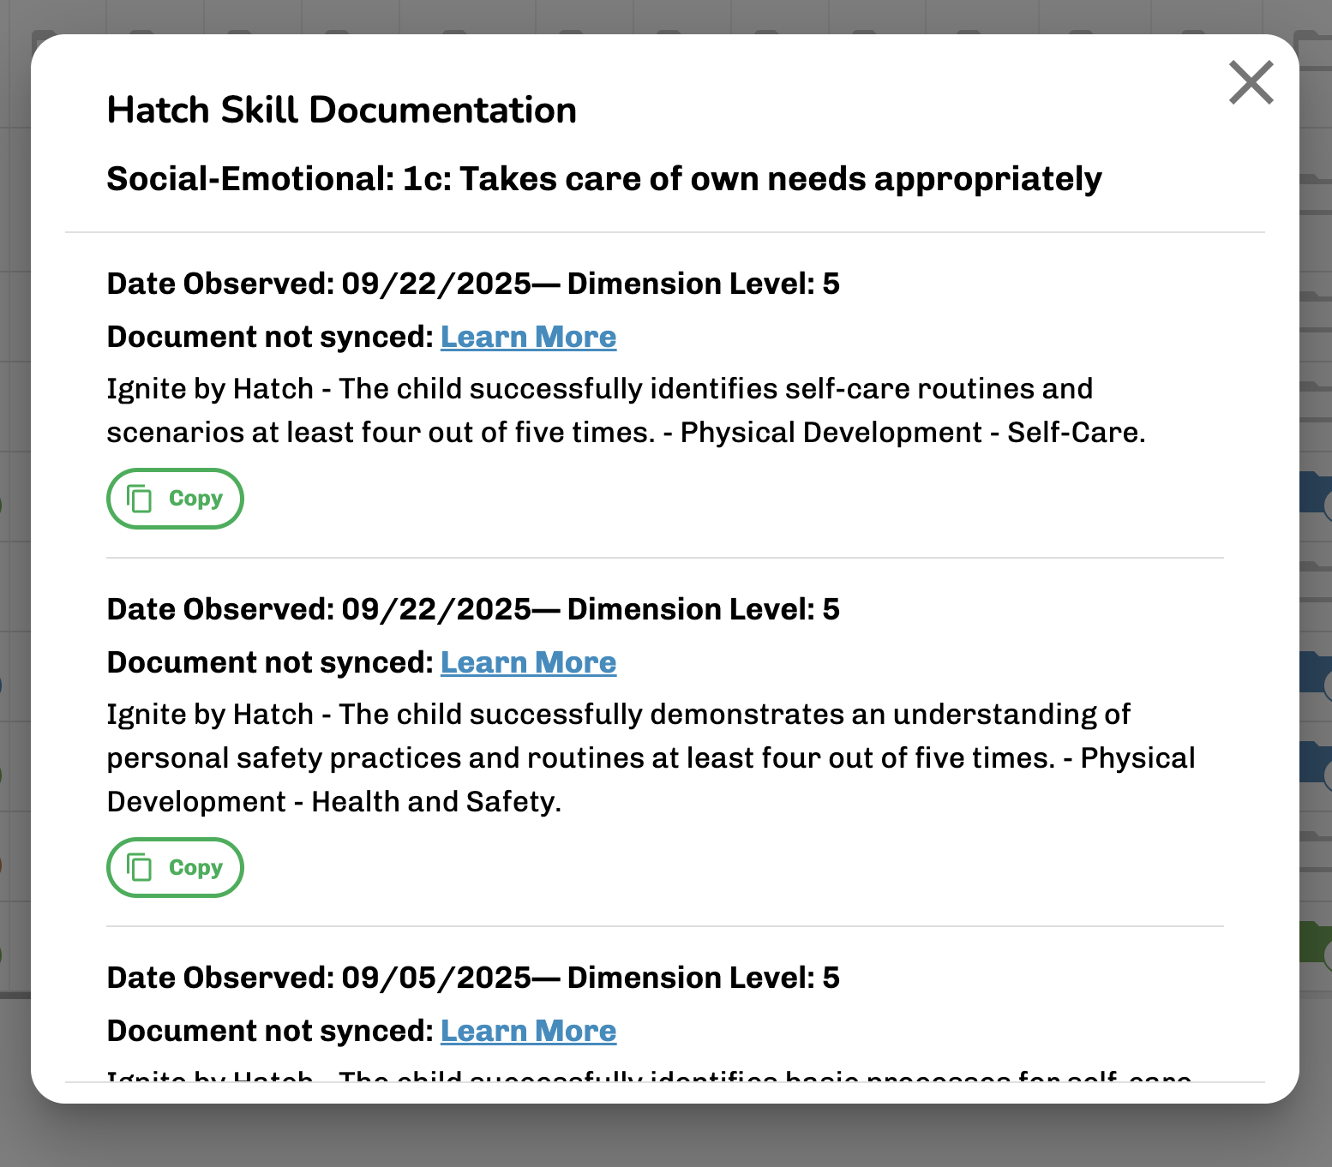This screenshot has height=1167, width=1332.
Task: Click the Date Observed 09/05/2025 heading
Action: click(x=472, y=977)
